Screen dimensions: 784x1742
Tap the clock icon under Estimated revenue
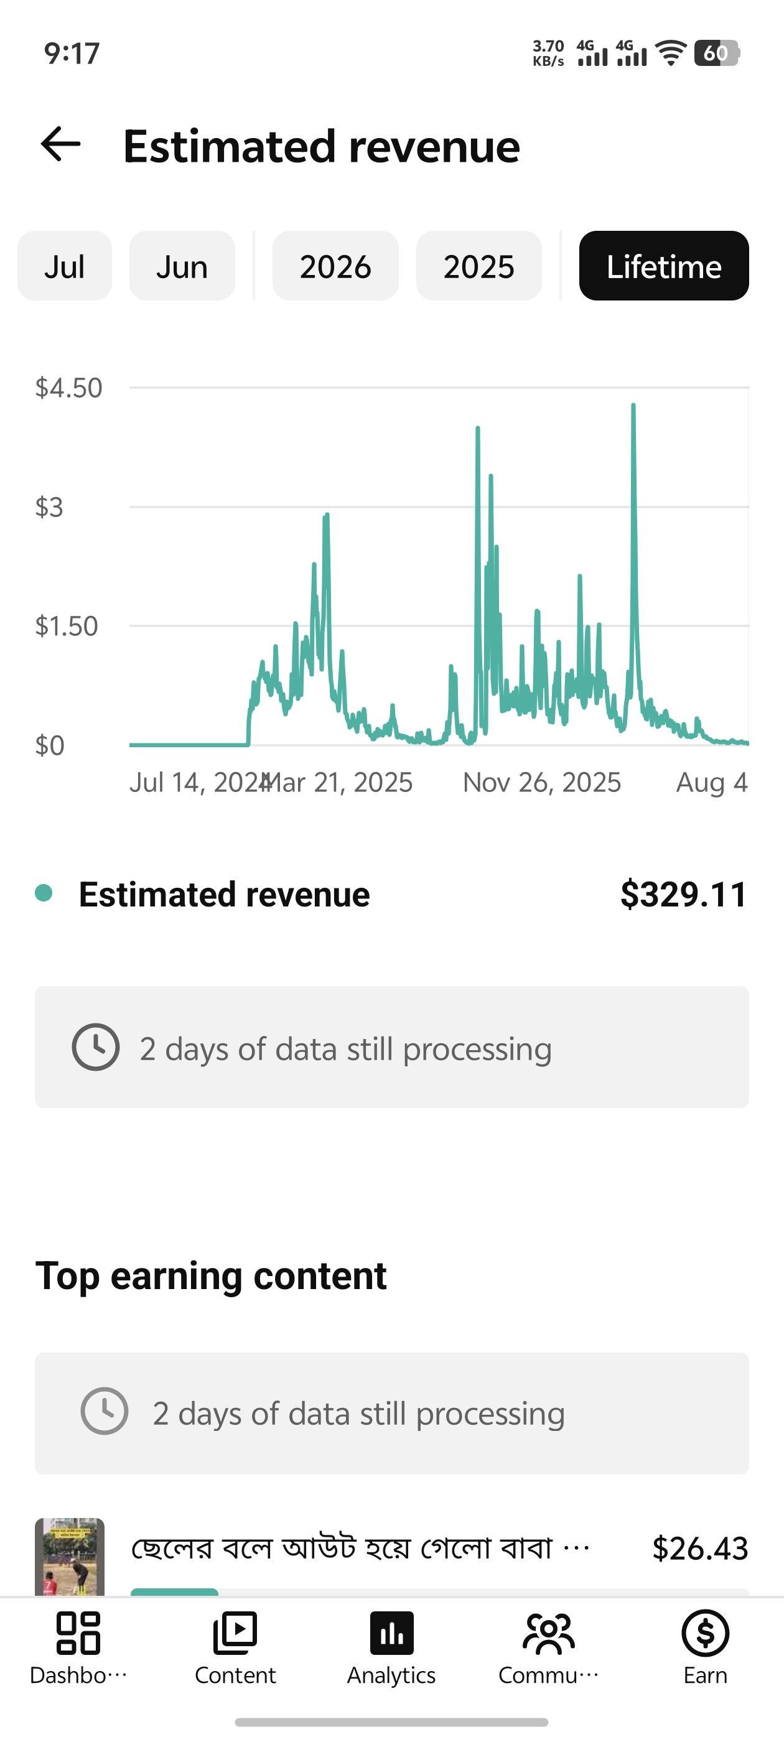tap(96, 1047)
